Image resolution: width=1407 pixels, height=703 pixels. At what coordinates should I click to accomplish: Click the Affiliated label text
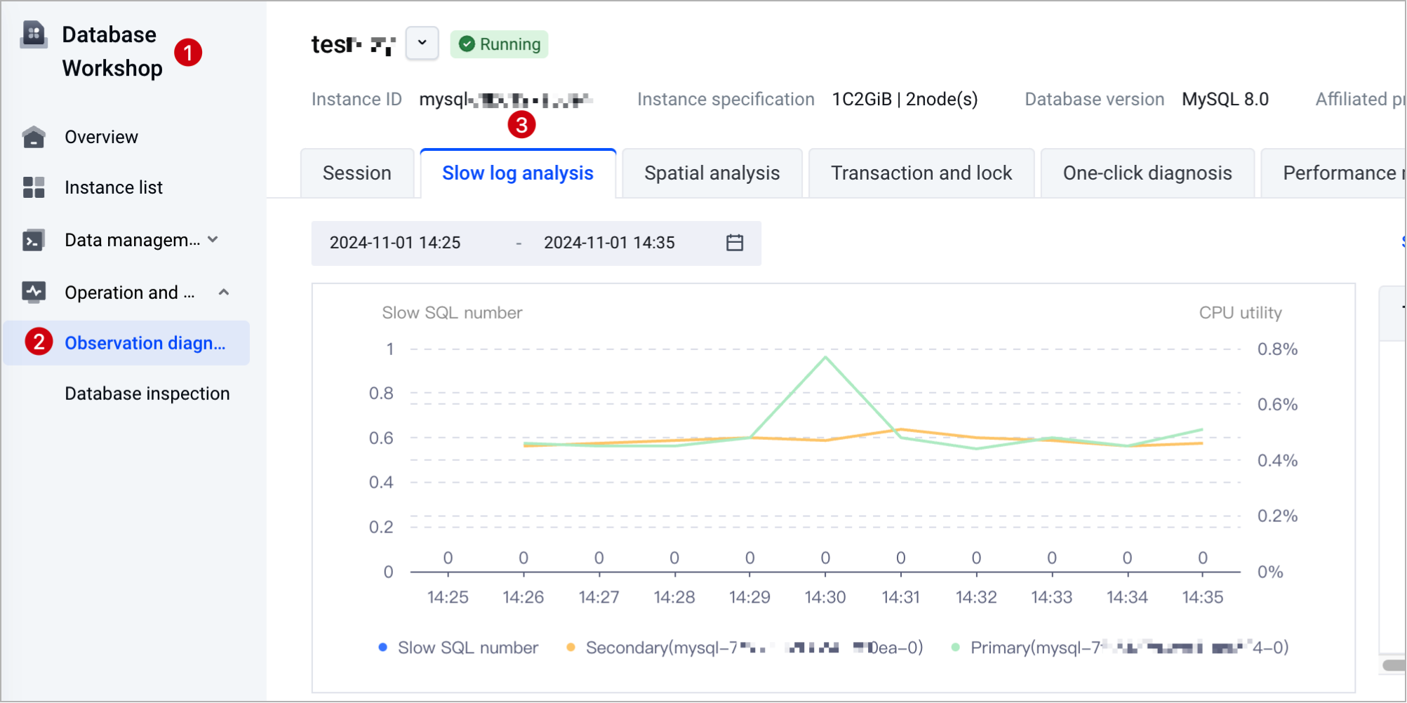click(x=1361, y=100)
